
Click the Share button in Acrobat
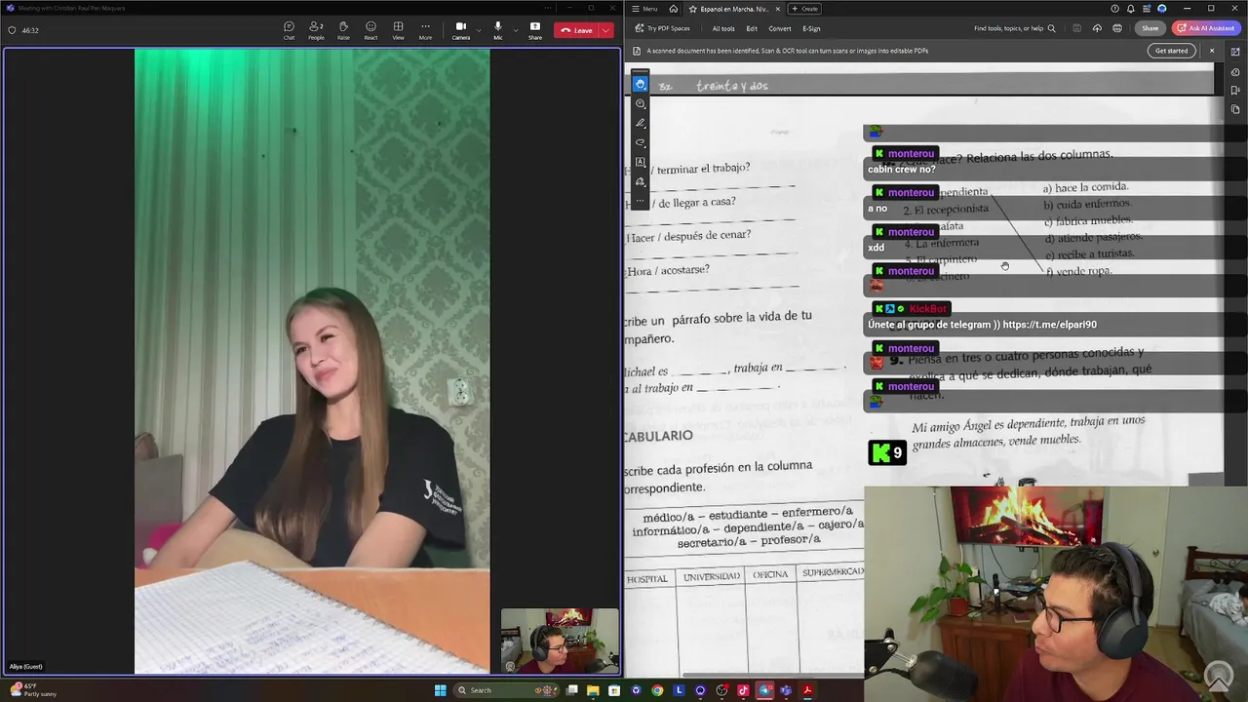pyautogui.click(x=1150, y=28)
